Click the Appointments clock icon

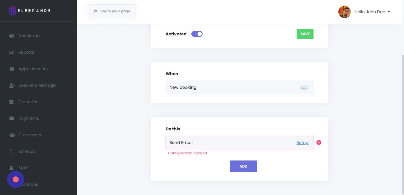[x=12, y=69]
